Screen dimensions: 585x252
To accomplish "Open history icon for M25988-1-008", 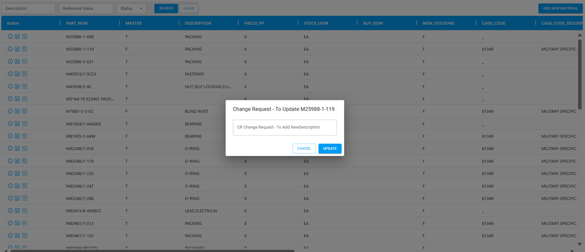I will point(25,37).
